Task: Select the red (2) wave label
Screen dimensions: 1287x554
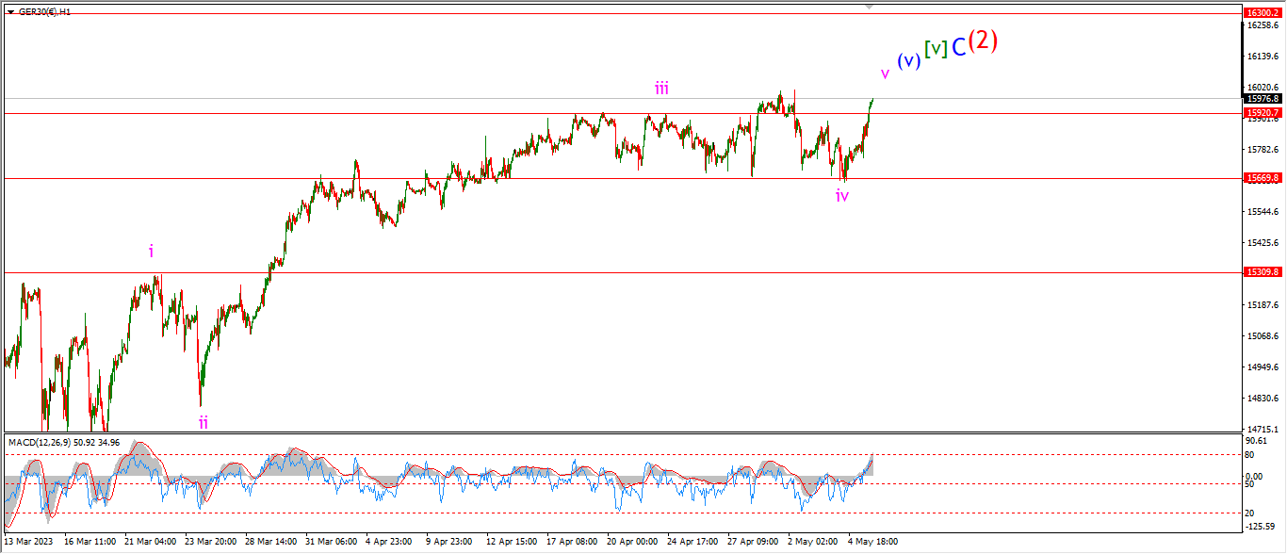Action: pos(983,41)
